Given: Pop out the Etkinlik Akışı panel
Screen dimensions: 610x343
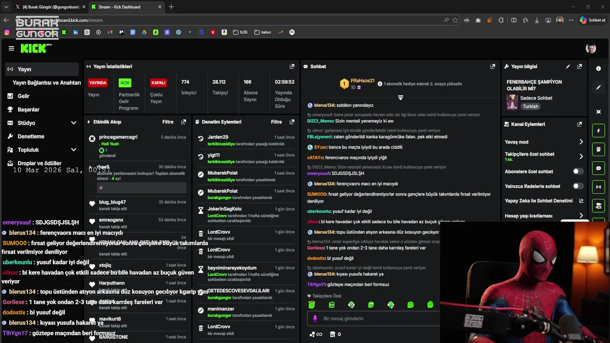Looking at the screenshot, I should point(183,122).
